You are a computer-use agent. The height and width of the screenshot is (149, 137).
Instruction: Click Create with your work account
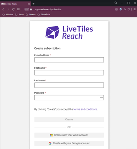[x=69, y=135]
